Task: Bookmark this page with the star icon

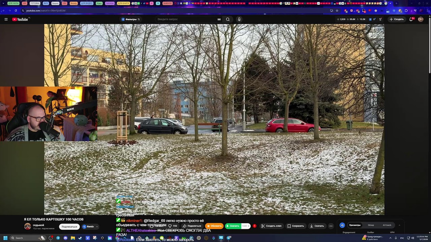Action: pyautogui.click(x=337, y=10)
